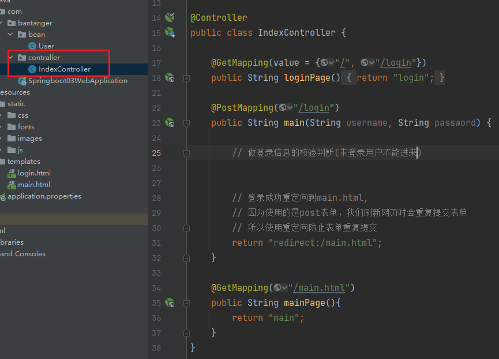Click the fonts folder icon

point(12,126)
